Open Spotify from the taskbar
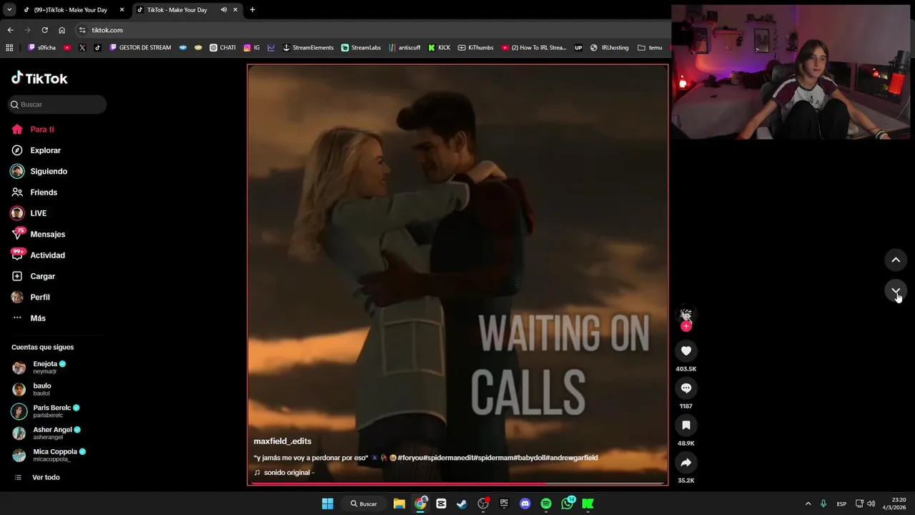915x515 pixels. 546,504
